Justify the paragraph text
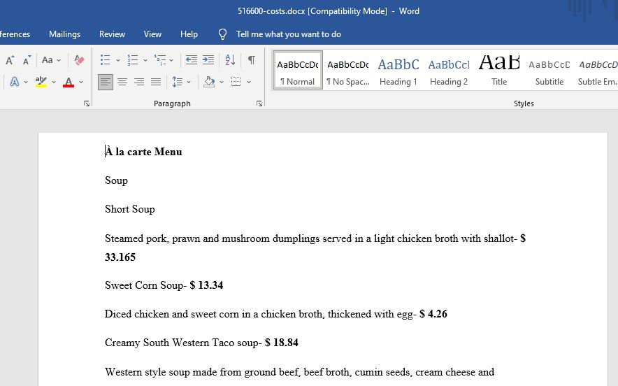This screenshot has height=386, width=618. tap(156, 82)
